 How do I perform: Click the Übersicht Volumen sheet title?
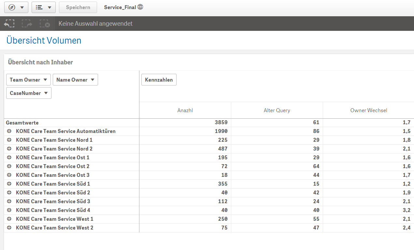(x=44, y=40)
